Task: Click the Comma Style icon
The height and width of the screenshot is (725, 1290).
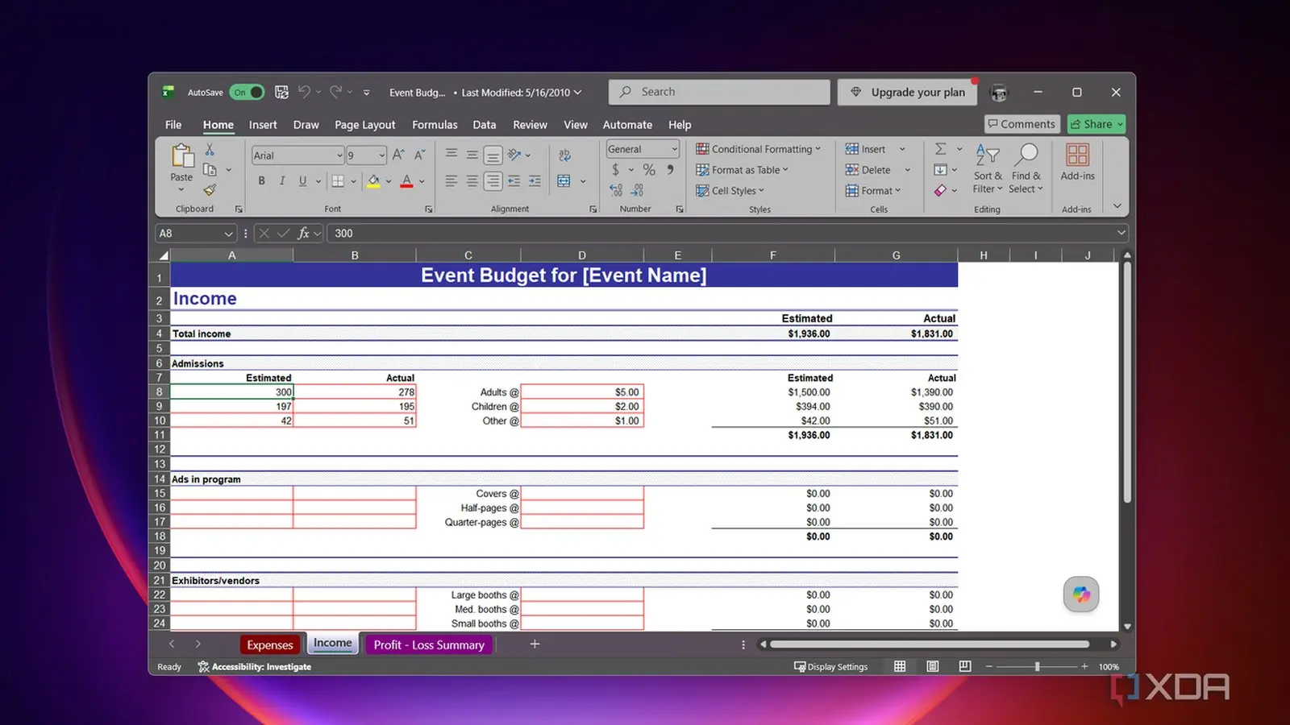Action: (670, 170)
